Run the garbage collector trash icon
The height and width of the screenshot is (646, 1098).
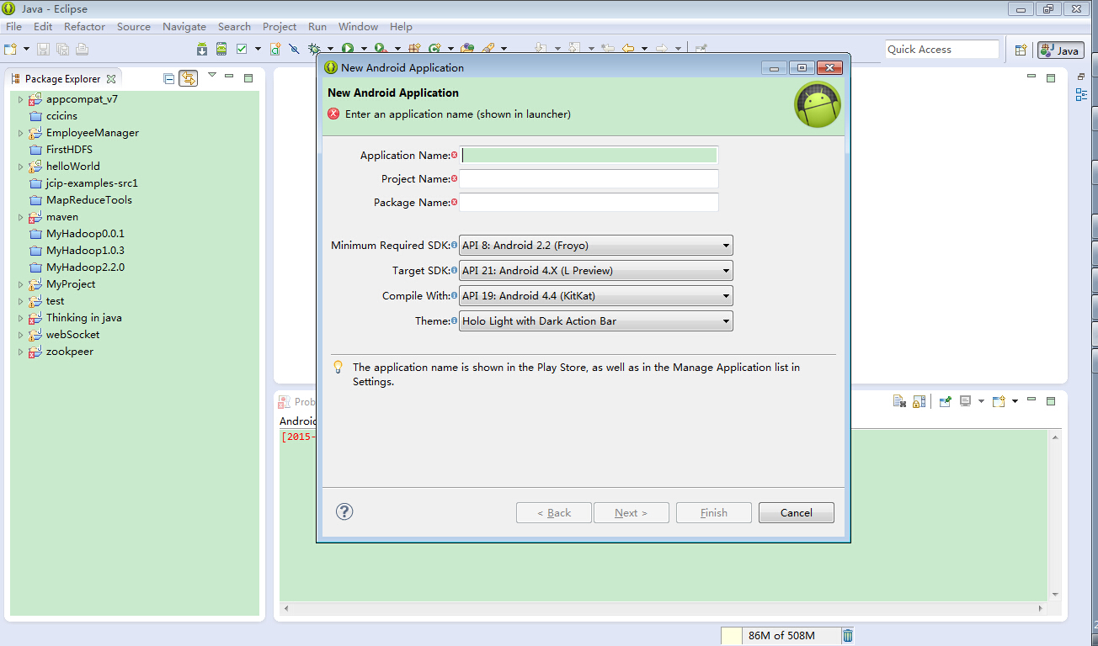(848, 636)
